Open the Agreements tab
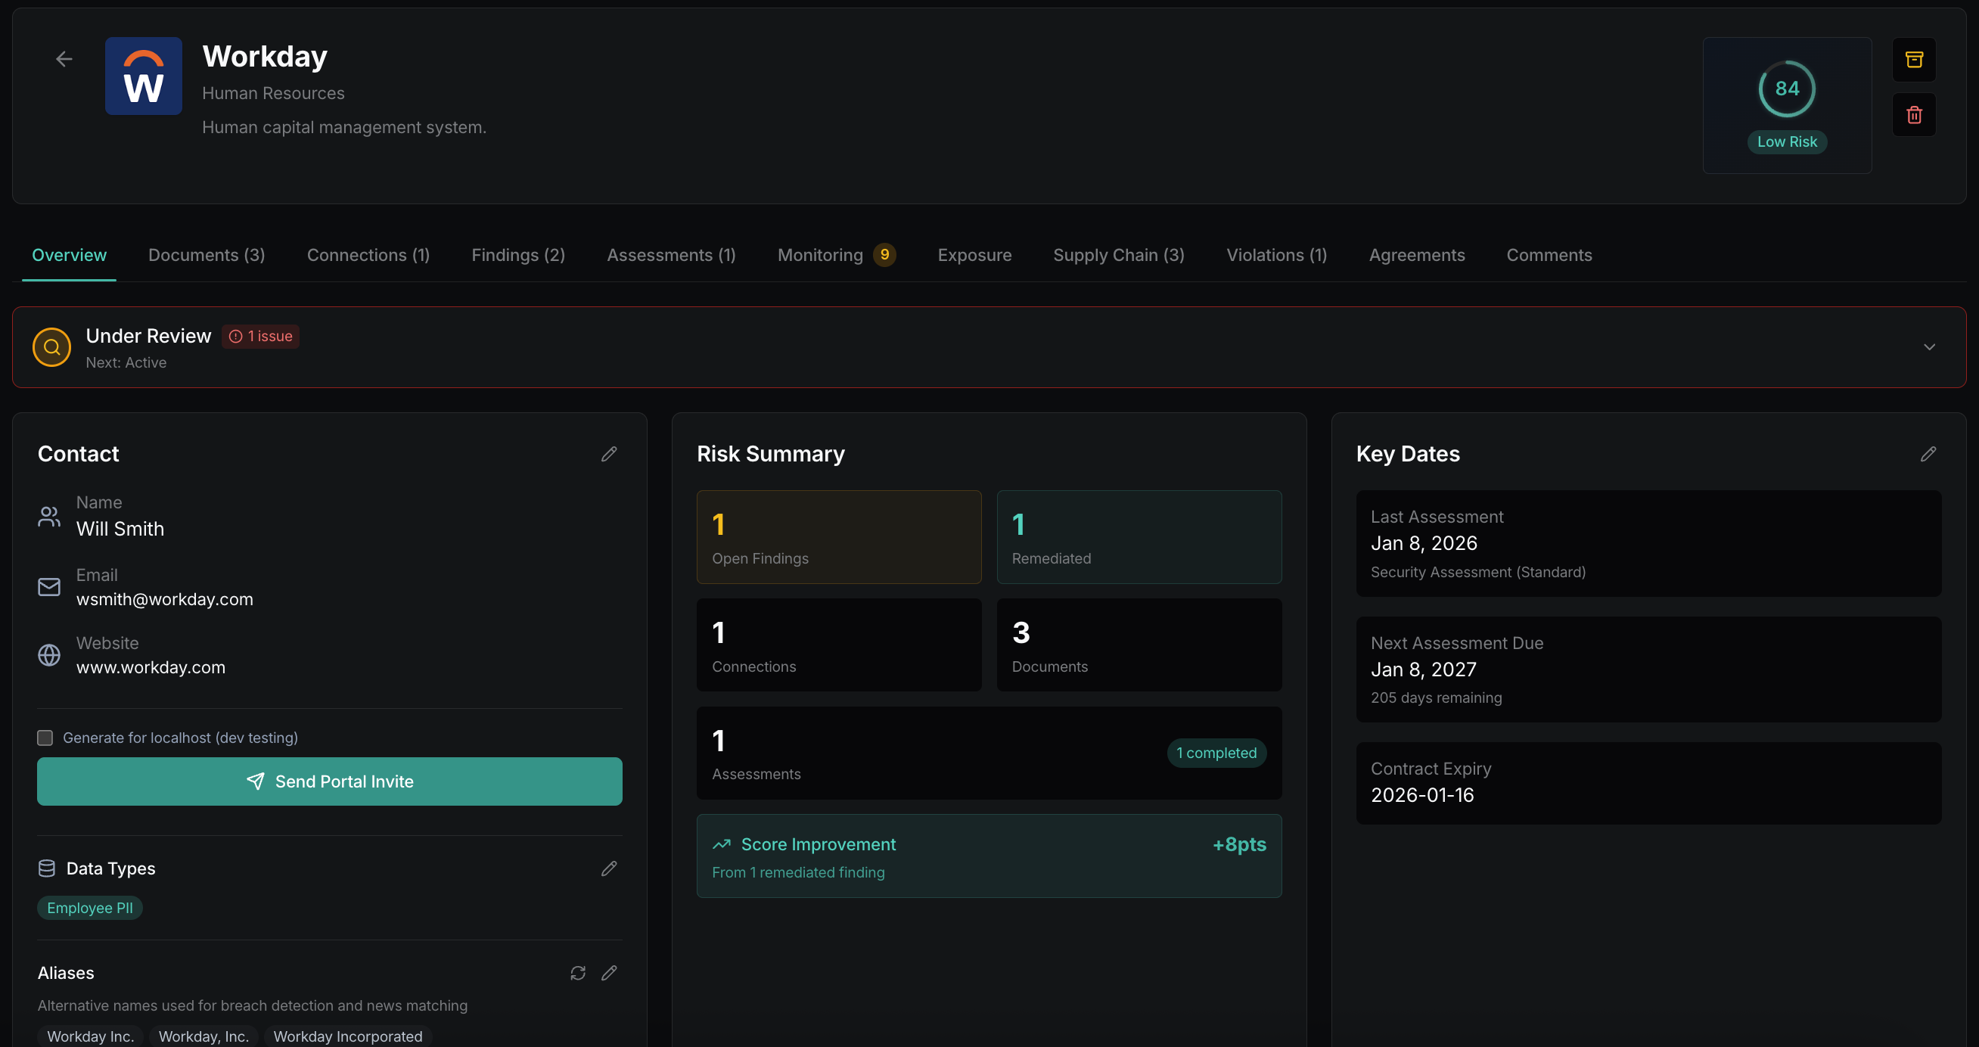 [1417, 255]
